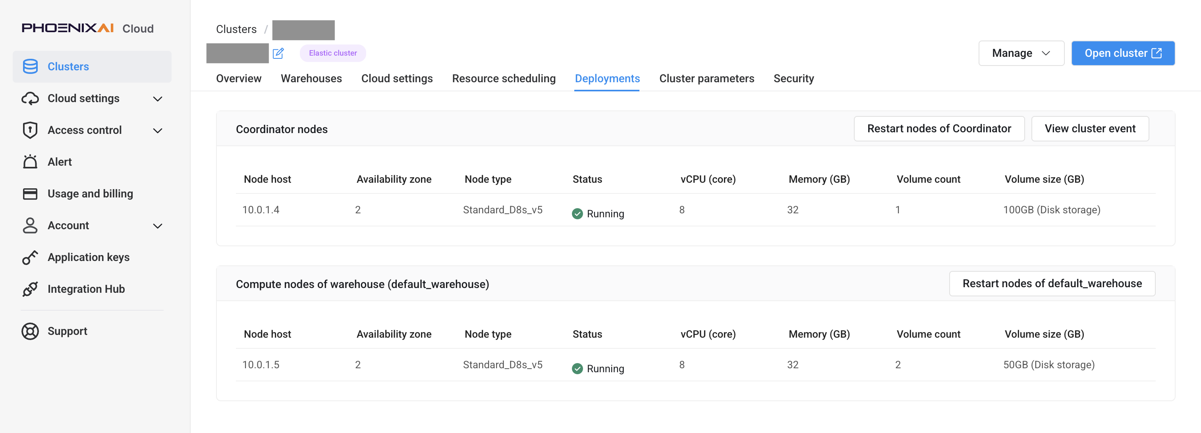Click the Usage and billing card icon
The height and width of the screenshot is (433, 1201).
point(30,193)
